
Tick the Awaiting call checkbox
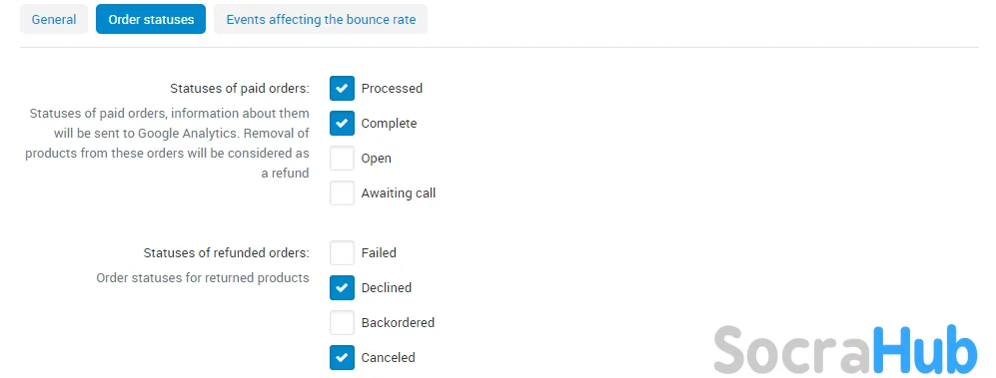[x=342, y=192]
